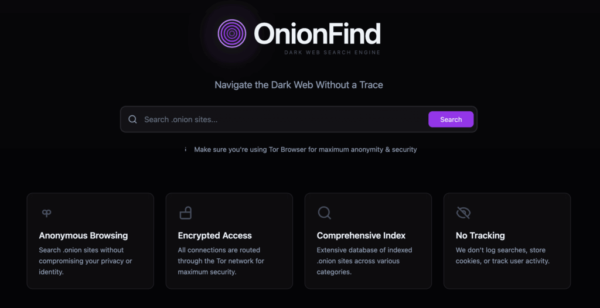Viewport: 600px width, 308px height.
Task: Click the magnifier icon inside the search bar
Action: pyautogui.click(x=132, y=119)
